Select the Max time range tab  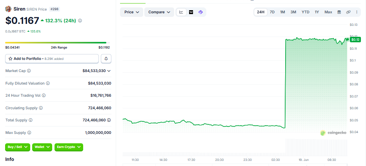point(328,12)
